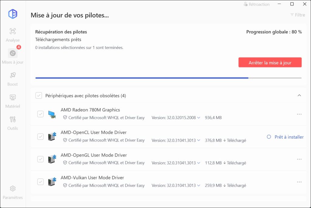Select the AMD Radeon 780M Graphics device name
Viewport: 311px width, 208px height.
click(x=90, y=110)
